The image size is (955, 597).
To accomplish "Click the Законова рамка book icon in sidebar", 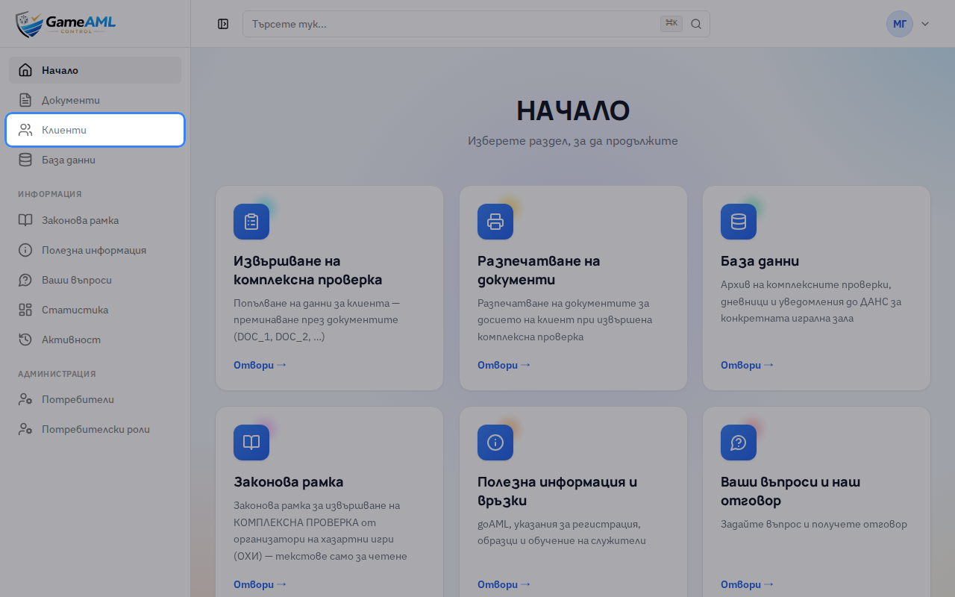I will tap(25, 220).
